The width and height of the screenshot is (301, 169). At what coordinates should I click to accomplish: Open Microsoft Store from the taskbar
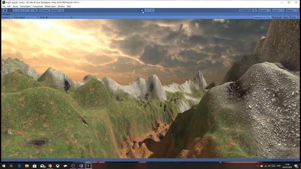(34, 166)
